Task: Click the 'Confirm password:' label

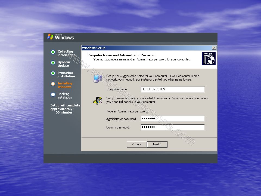Action: [118, 127]
